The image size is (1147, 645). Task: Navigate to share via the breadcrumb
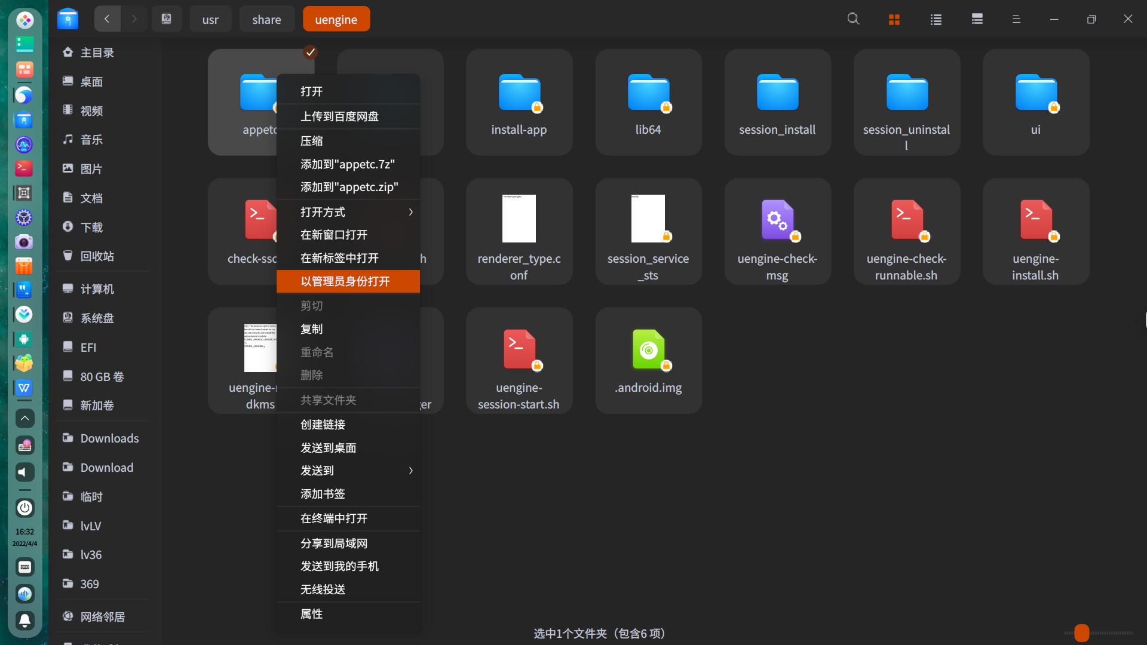coord(266,19)
